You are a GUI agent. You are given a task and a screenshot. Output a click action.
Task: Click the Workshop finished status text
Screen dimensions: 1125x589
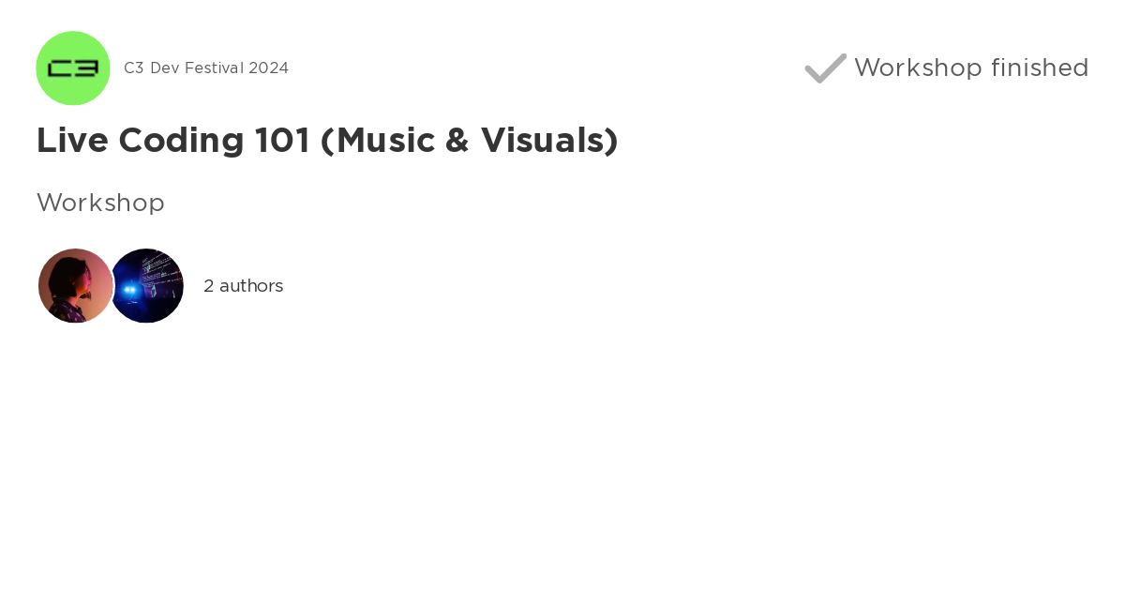pos(970,68)
